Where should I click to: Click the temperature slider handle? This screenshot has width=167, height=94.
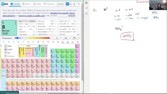17,38
